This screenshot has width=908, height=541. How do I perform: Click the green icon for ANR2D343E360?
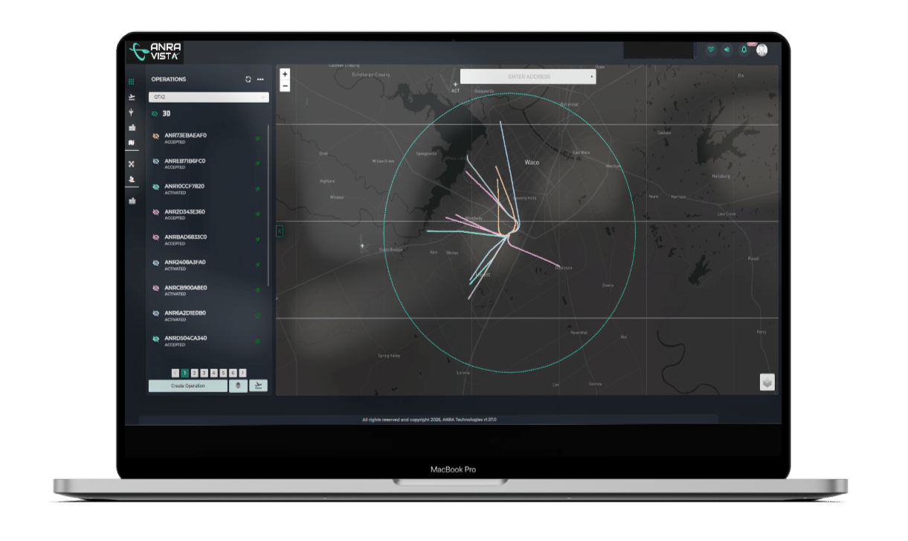pyautogui.click(x=258, y=214)
